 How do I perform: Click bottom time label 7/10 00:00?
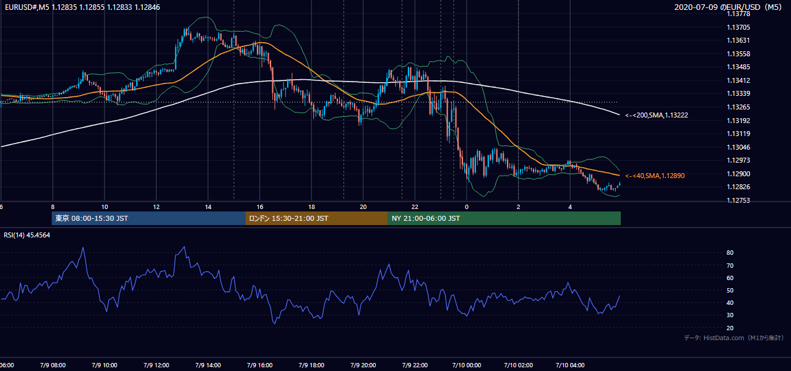[x=467, y=365]
